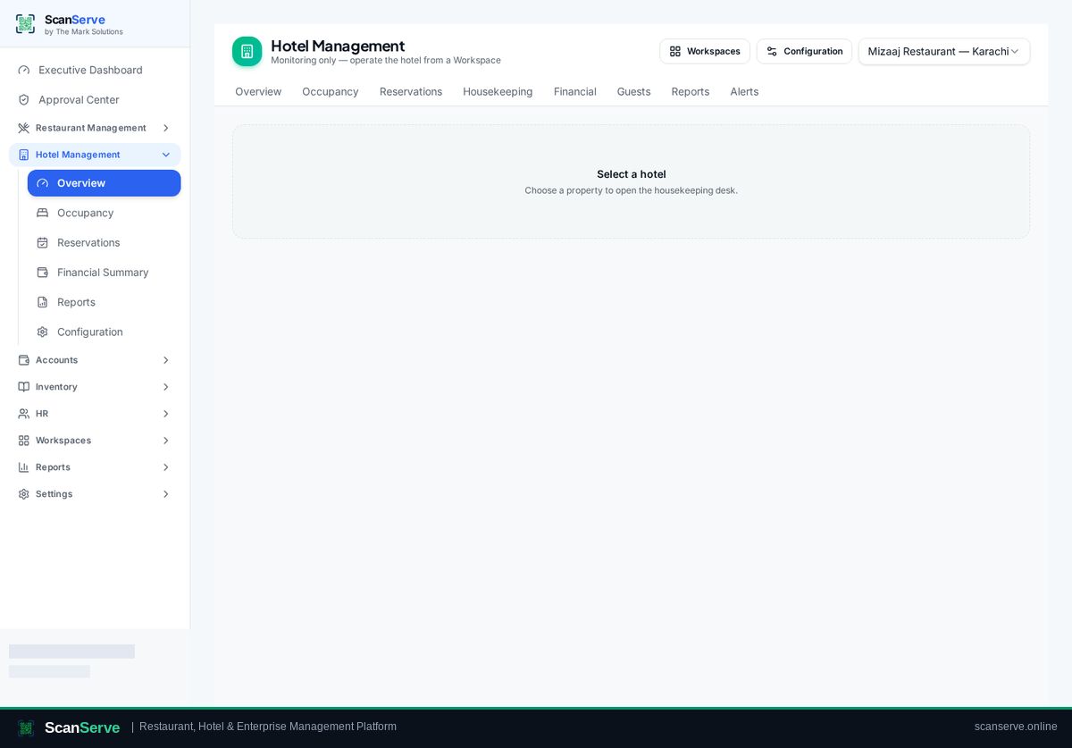Select the Guests tab
Viewport: 1072px width, 748px height.
pyautogui.click(x=633, y=91)
